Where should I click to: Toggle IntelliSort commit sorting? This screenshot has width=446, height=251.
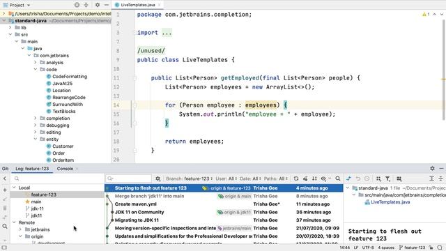pos(314,178)
